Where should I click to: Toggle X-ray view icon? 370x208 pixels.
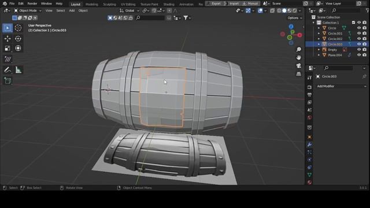pyautogui.click(x=272, y=10)
